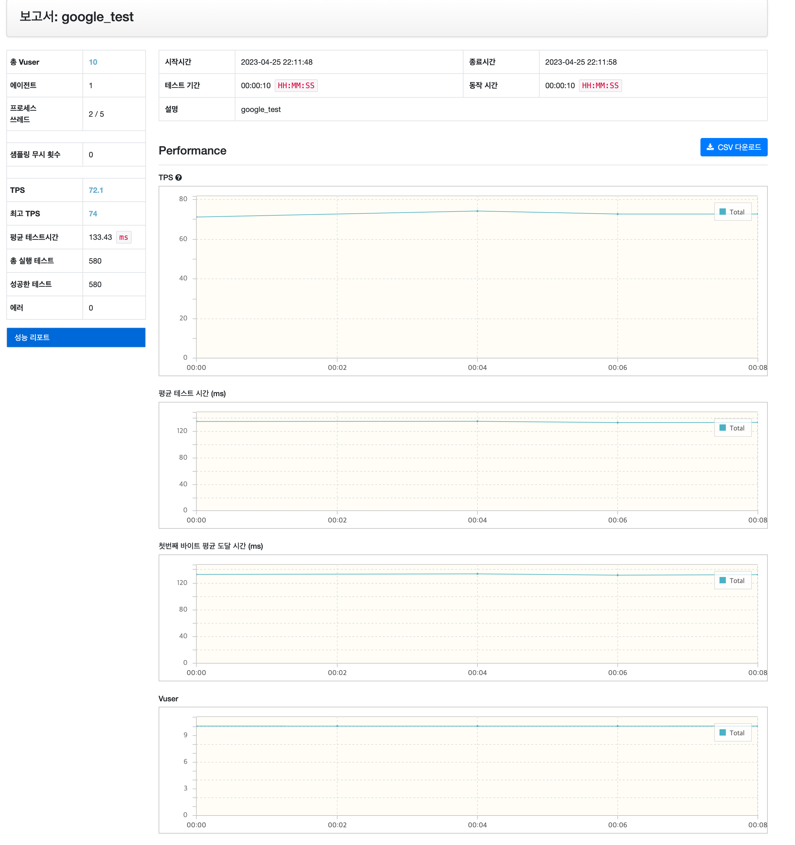Click the 첫번째 바이트 chart point at 00:06

[x=617, y=575]
